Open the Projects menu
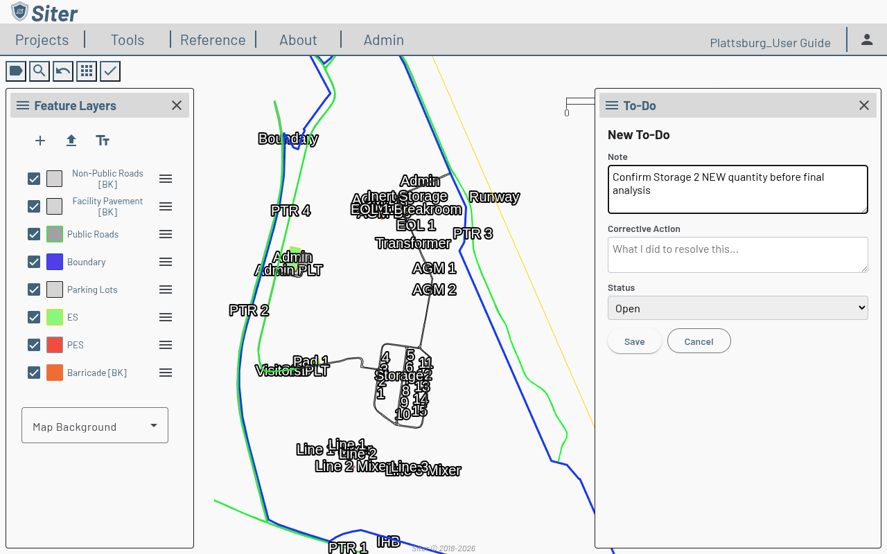This screenshot has height=554, width=887. click(x=42, y=40)
